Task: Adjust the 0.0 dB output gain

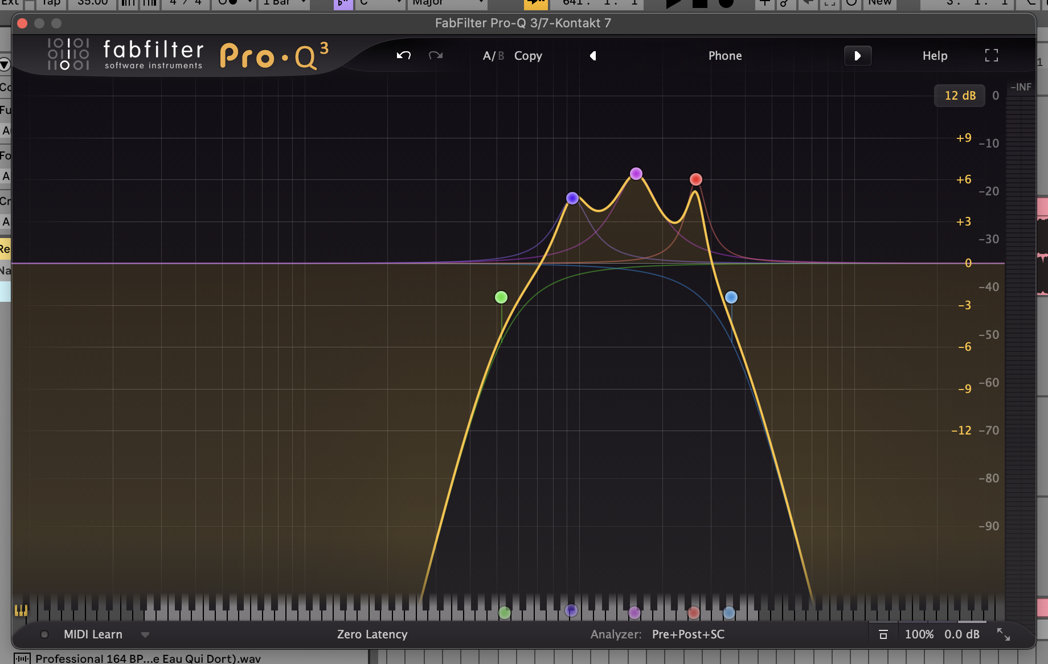Action: coord(962,634)
